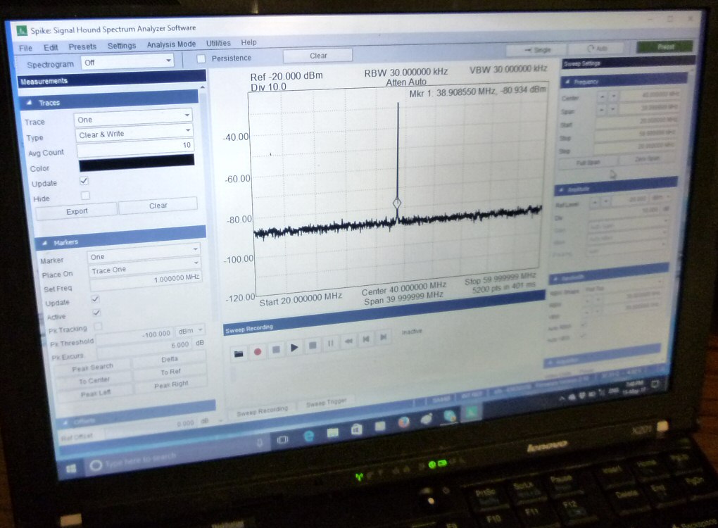
Task: Click the green Preset button
Action: click(x=665, y=46)
